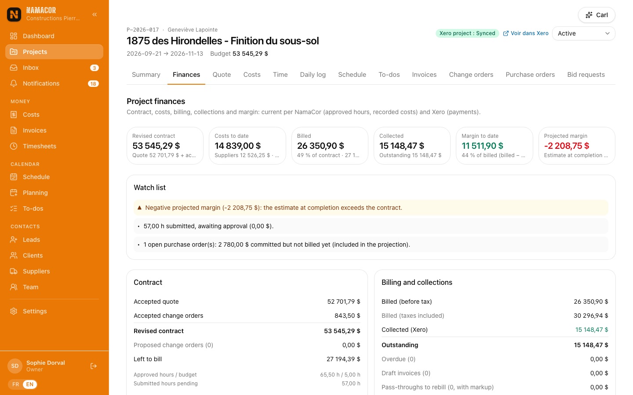Click the Team members icon
The image size is (633, 395).
click(x=14, y=287)
